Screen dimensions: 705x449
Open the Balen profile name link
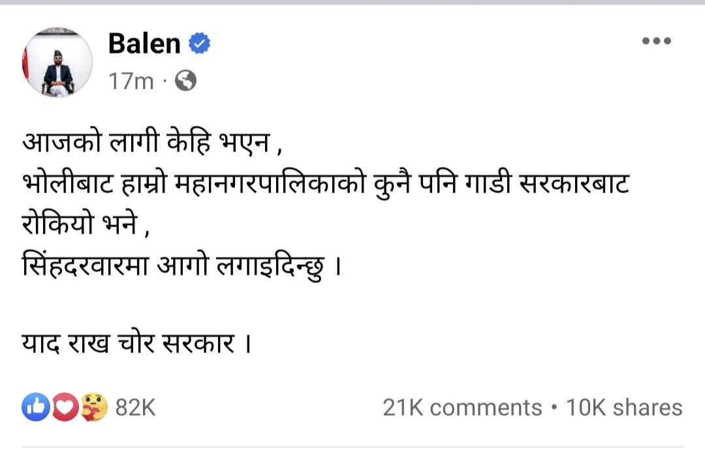click(144, 44)
